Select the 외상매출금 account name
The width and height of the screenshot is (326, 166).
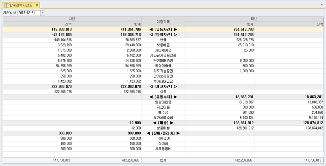163,66
